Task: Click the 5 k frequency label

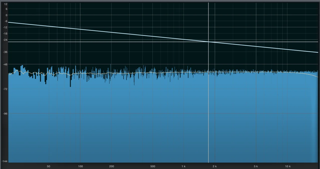Action: [x=255, y=166]
